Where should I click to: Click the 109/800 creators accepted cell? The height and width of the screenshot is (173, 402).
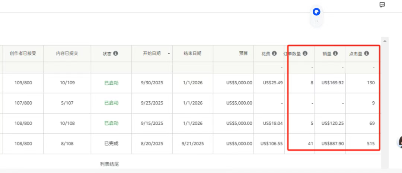coord(23,83)
